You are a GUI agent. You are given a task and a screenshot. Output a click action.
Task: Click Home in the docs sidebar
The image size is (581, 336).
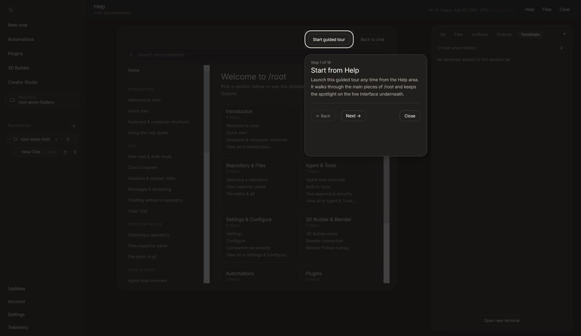[x=134, y=70]
